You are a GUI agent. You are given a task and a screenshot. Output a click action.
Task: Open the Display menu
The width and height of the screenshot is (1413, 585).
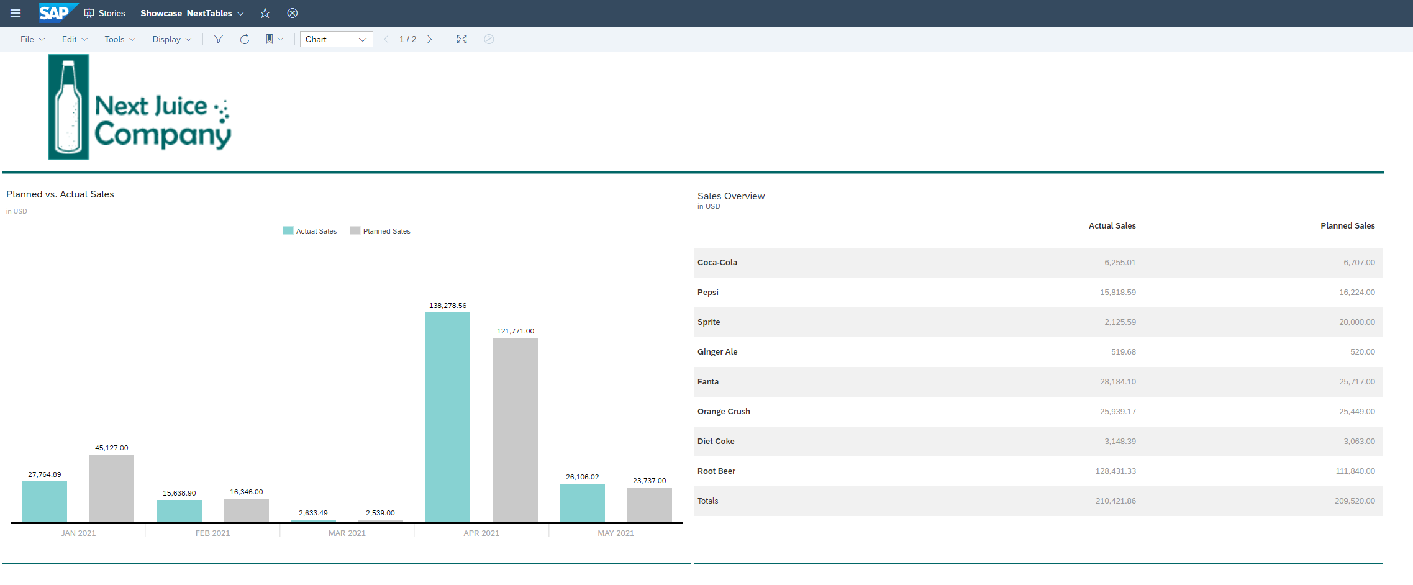pos(172,39)
